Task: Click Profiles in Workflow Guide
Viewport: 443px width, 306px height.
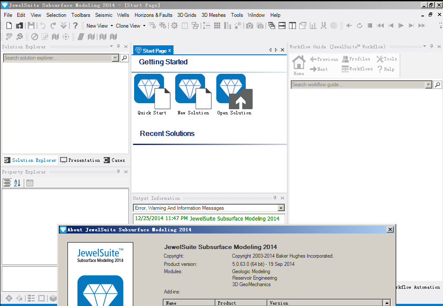Action: point(356,59)
